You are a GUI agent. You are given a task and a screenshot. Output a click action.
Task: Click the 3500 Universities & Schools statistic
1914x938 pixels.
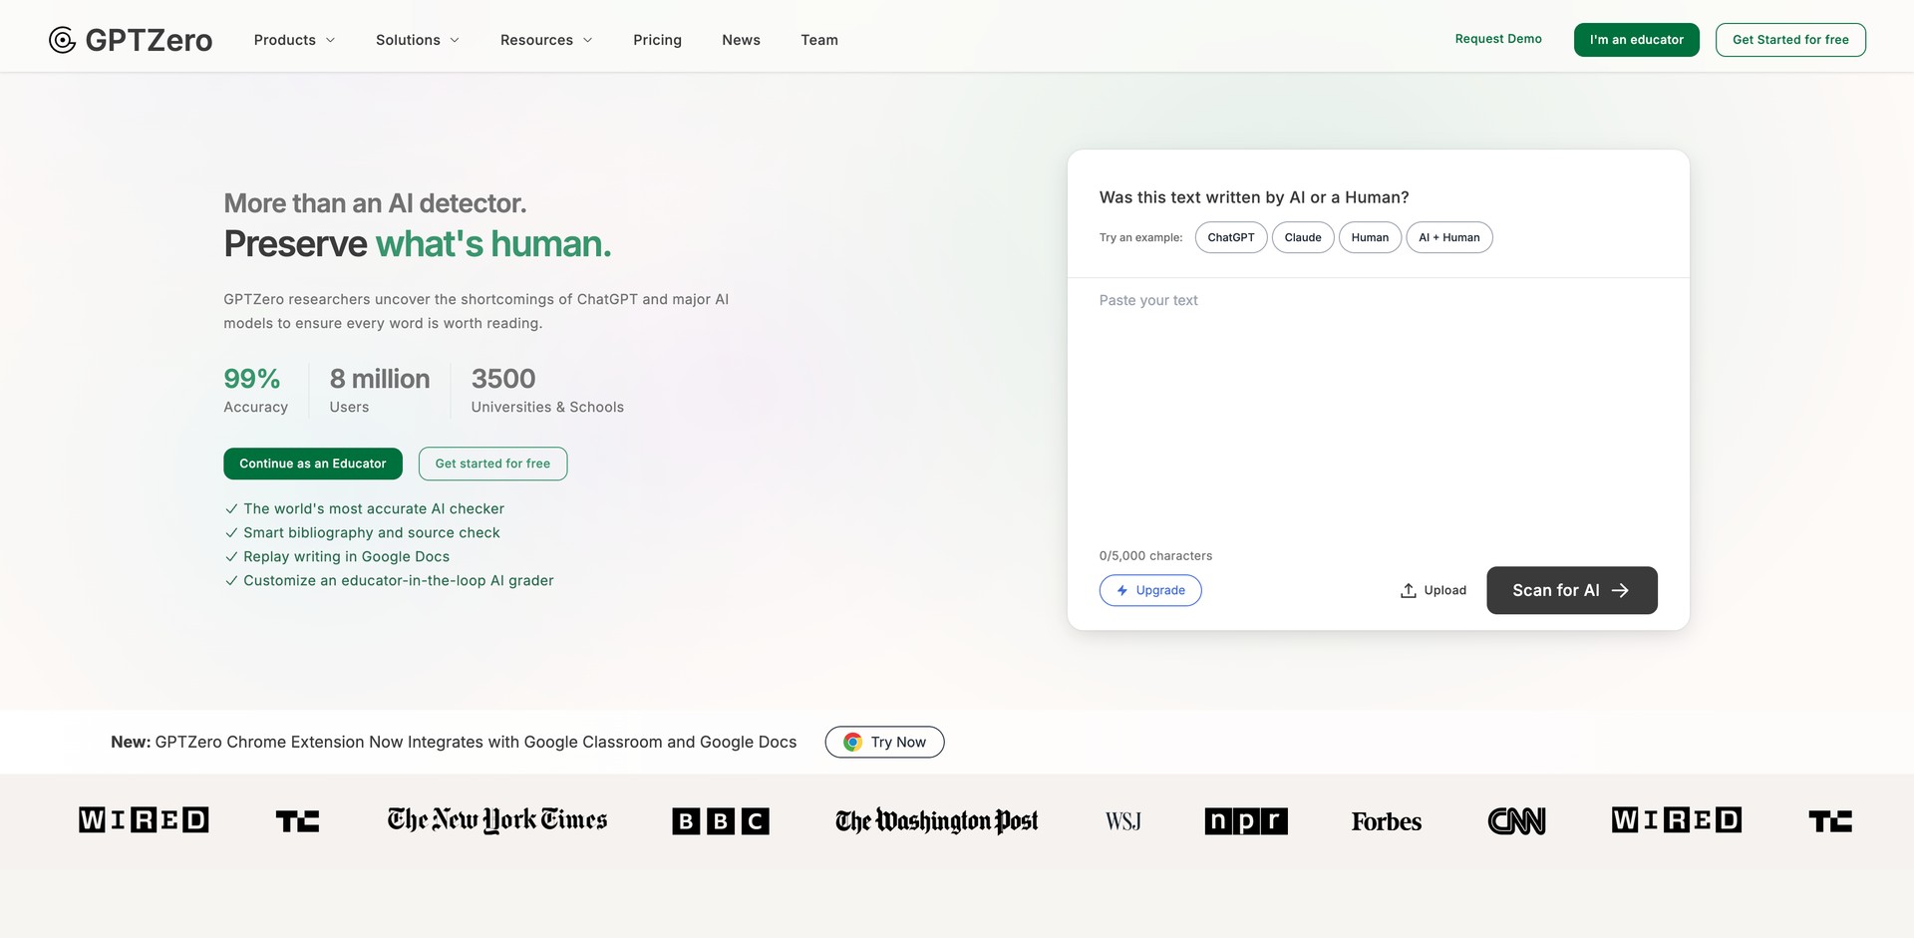(547, 390)
